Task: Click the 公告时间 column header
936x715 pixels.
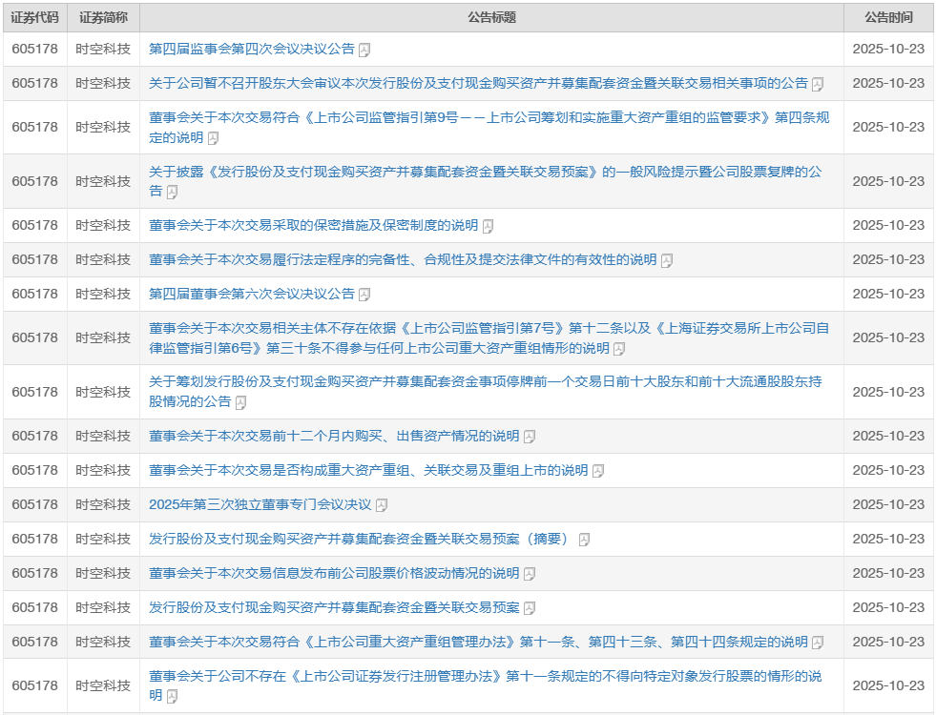Action: pos(887,17)
